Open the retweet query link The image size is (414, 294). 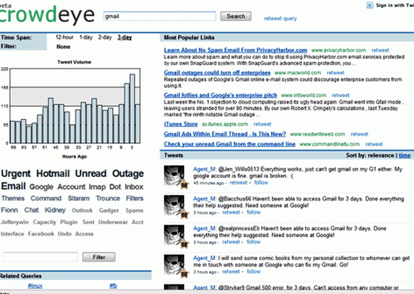coord(280,18)
